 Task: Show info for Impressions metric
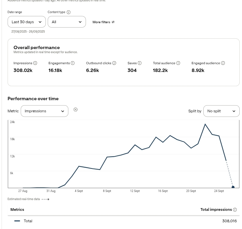35,63
